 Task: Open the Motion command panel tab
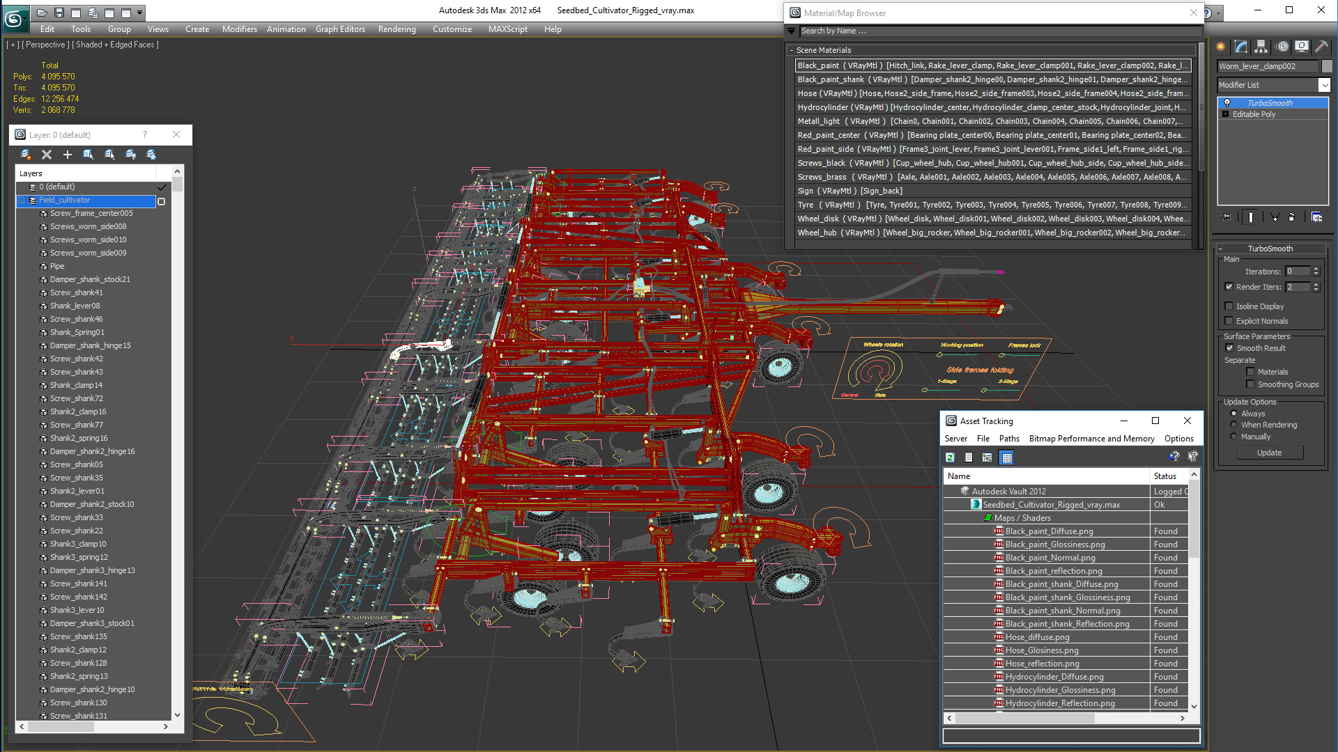pyautogui.click(x=1282, y=47)
